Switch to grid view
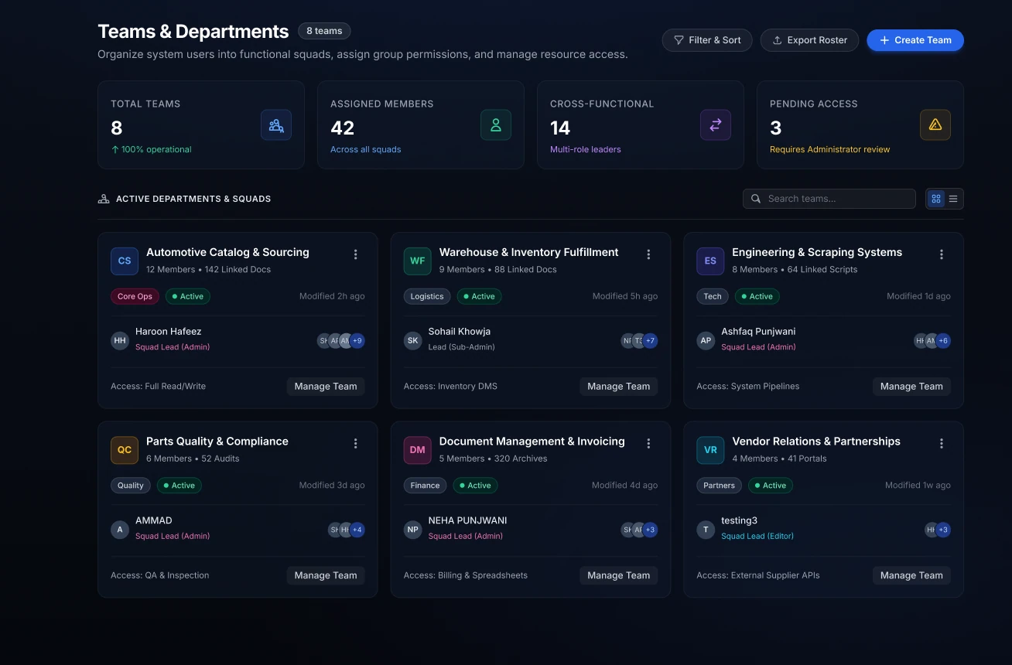Screen dimensions: 1012x665 [936, 199]
